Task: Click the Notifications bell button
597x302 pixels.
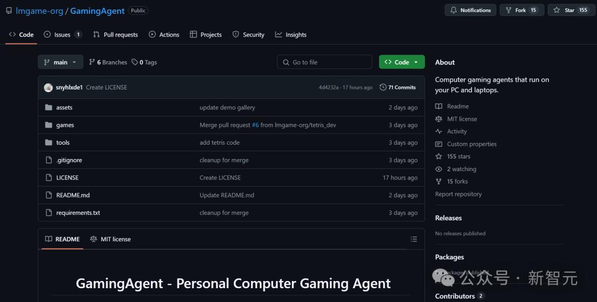Action: [x=470, y=10]
